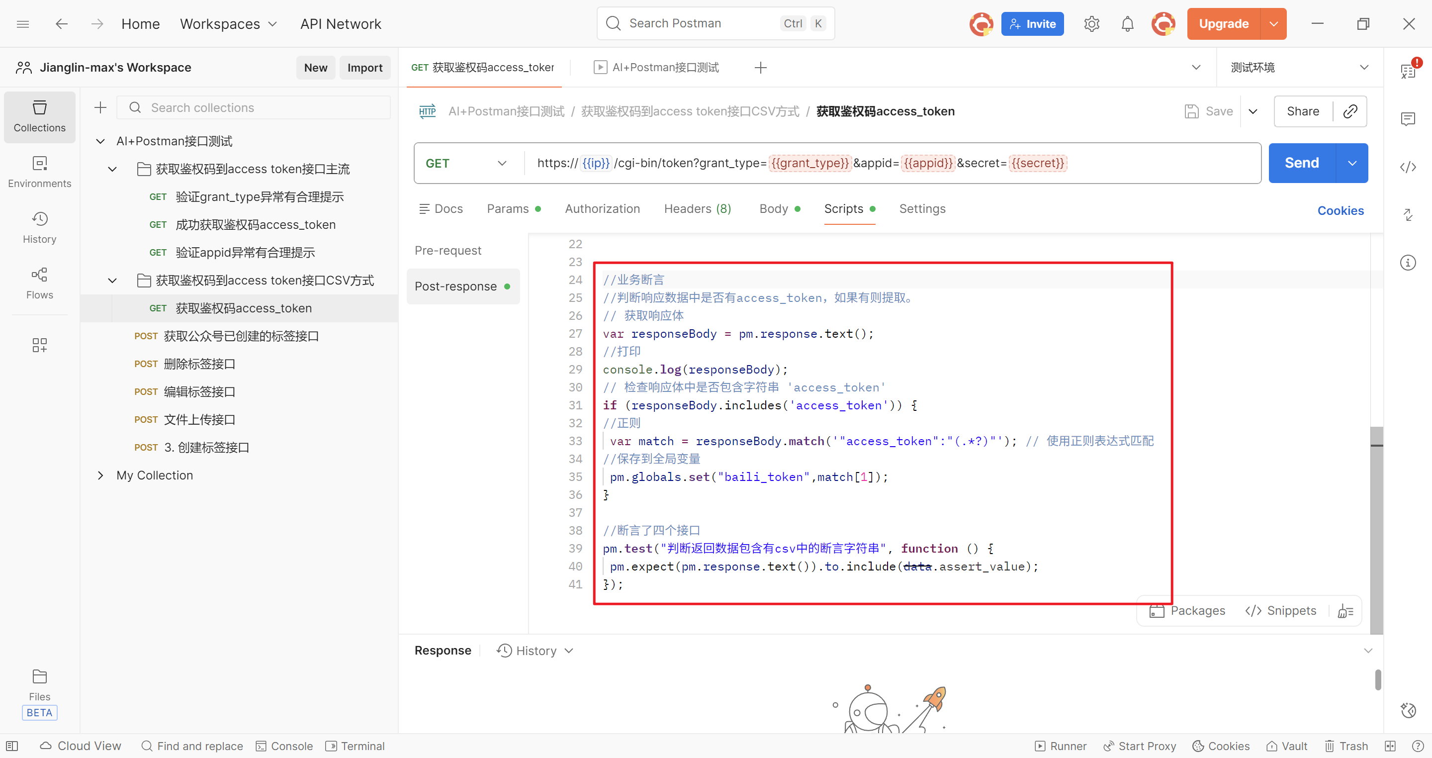The width and height of the screenshot is (1432, 758).
Task: Click the Import button
Action: pos(364,67)
